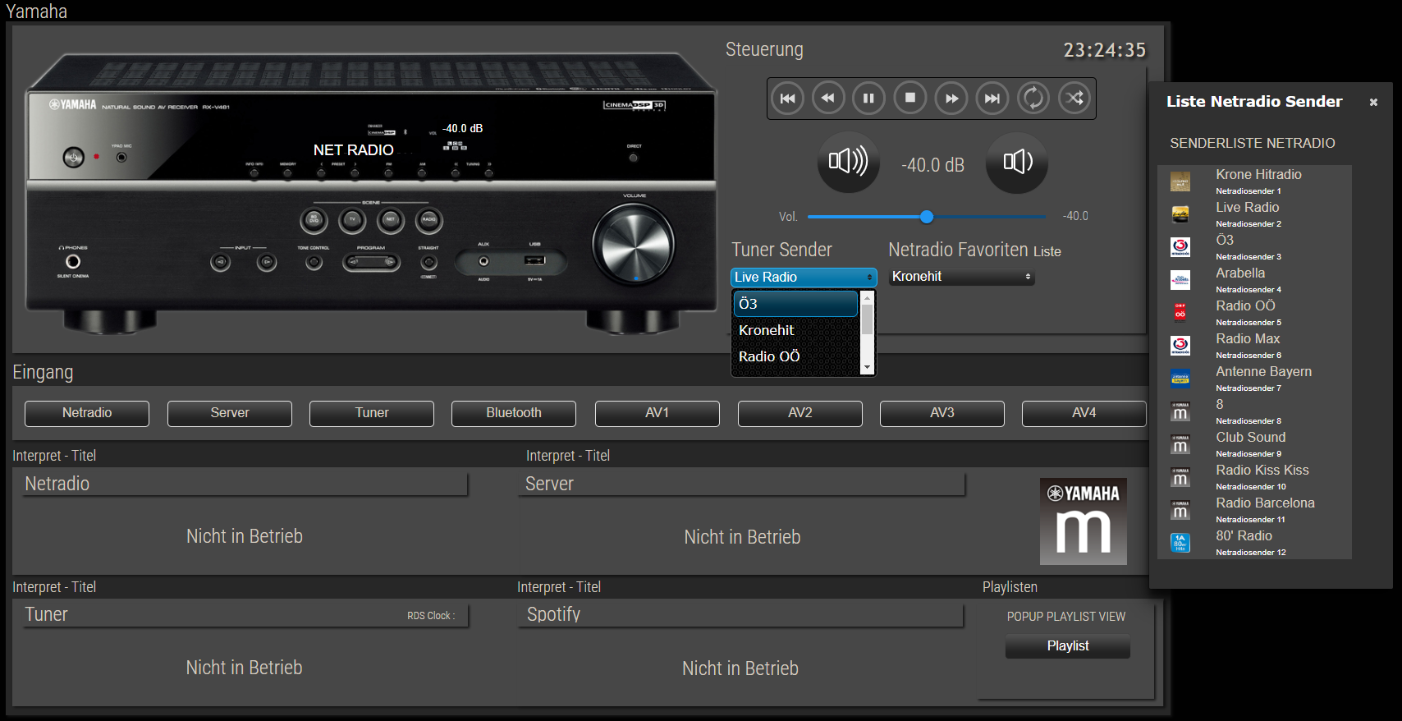Raise volume with the loud speaker icon
Viewport: 1402px width, 721px height.
(x=849, y=162)
